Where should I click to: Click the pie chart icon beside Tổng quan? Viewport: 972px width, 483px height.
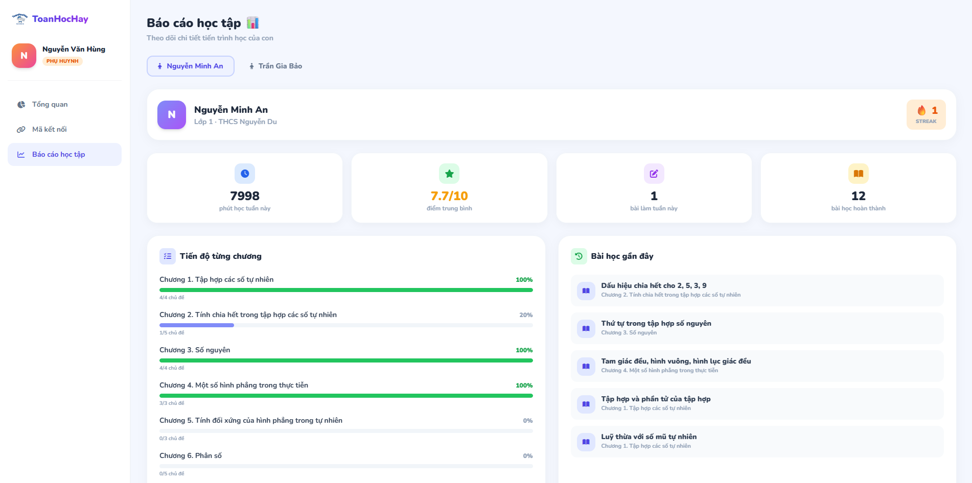[x=21, y=105]
